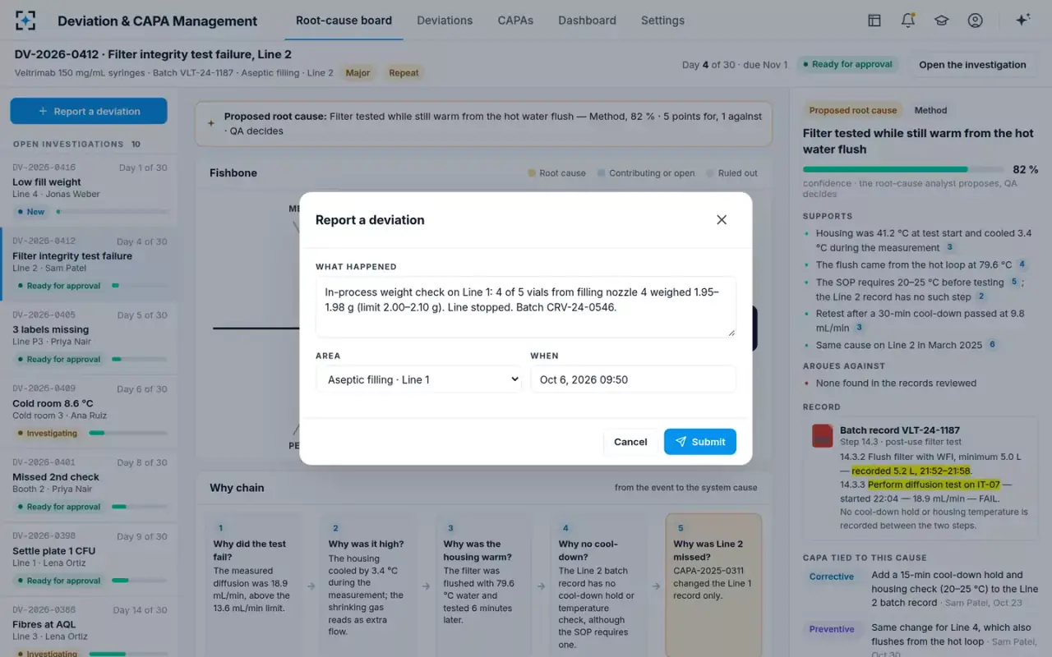Open DV-2026-0409 Cold room 8.6 °C investigation

click(90, 411)
